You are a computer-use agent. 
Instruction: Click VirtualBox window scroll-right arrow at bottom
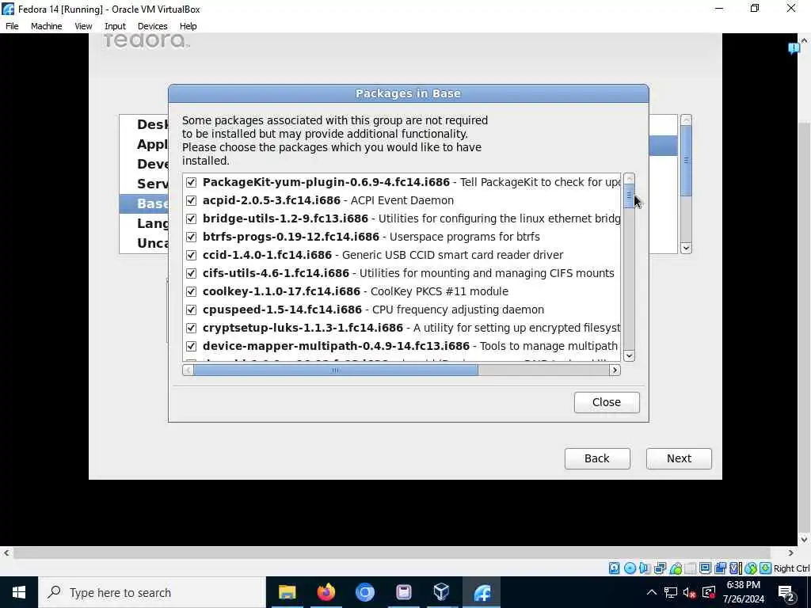coord(790,553)
